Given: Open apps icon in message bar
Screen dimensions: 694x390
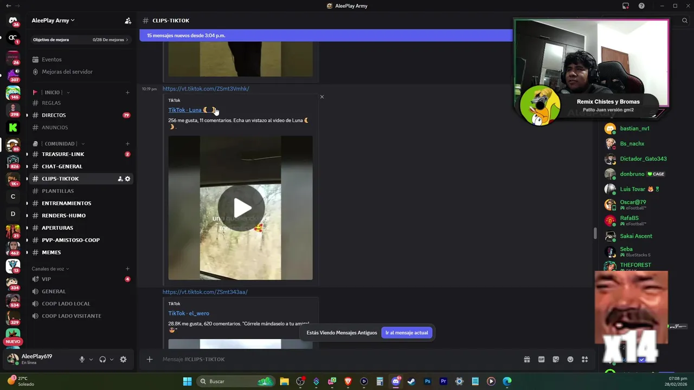Looking at the screenshot, I should pos(585,359).
